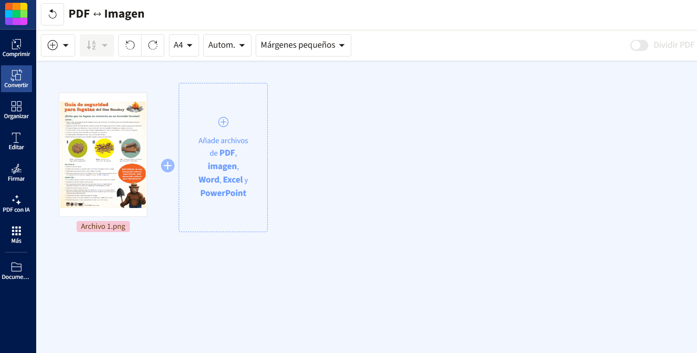Image resolution: width=697 pixels, height=353 pixels.
Task: Expand the Autom. orientation dropdown
Action: 227,45
